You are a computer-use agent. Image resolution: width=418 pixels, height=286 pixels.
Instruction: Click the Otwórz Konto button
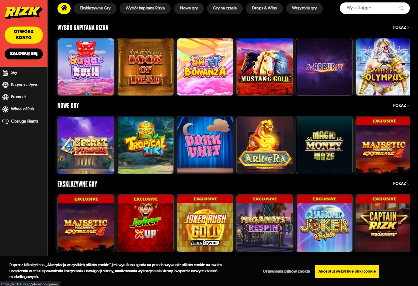(x=24, y=34)
